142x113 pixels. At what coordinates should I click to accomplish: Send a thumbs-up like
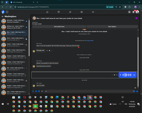pyautogui.click(x=137, y=91)
